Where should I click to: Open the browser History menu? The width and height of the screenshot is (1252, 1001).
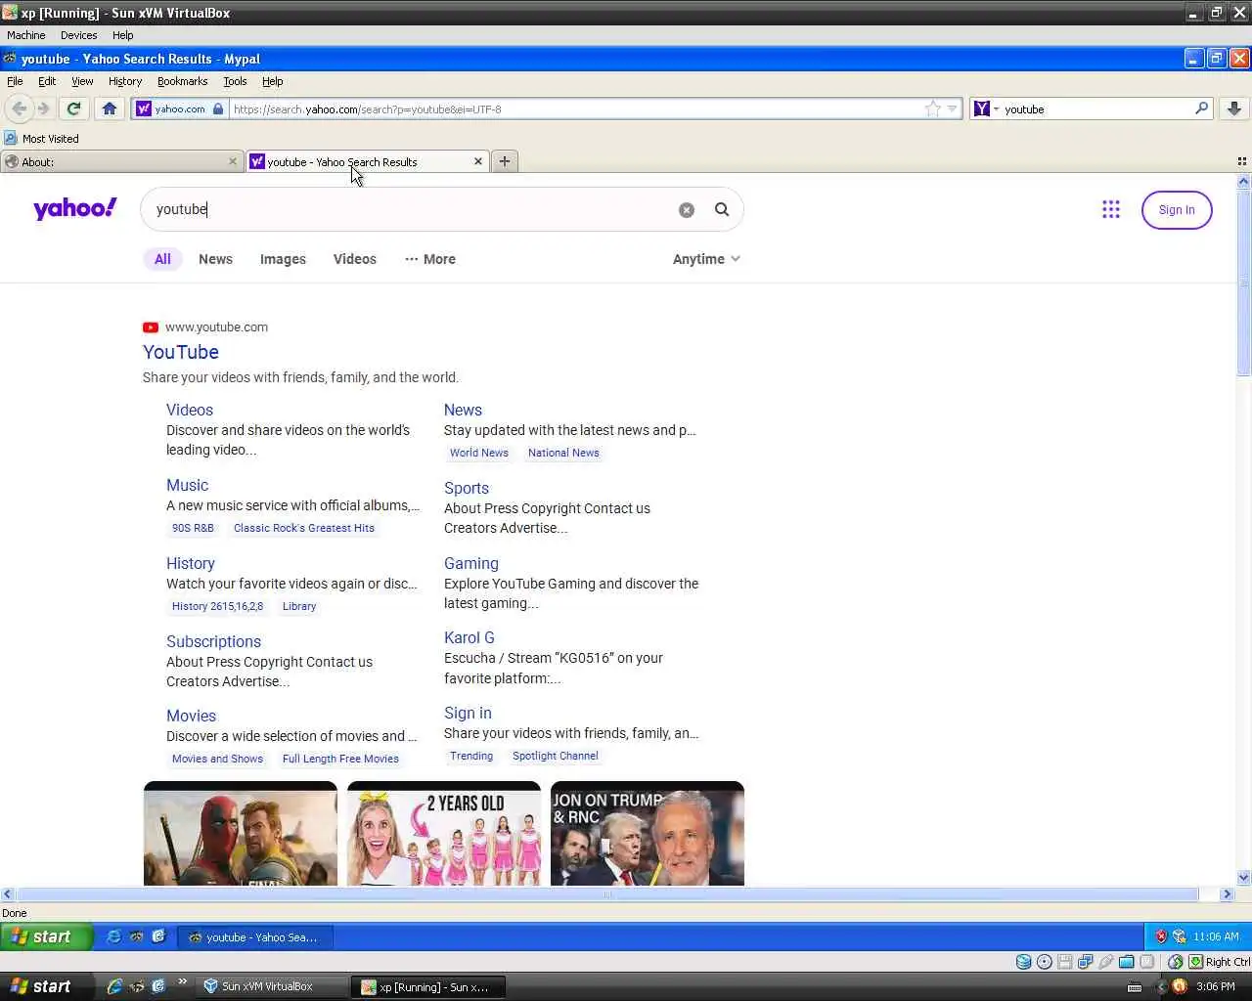click(x=125, y=81)
